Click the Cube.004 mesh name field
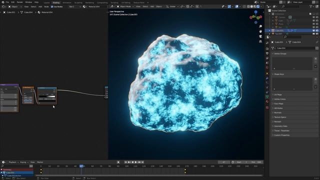The width and height of the screenshot is (320, 180). pyautogui.click(x=295, y=48)
